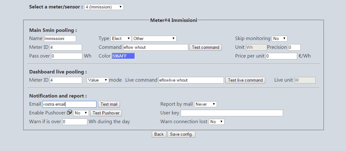Click the User key input field
Image resolution: width=346 pixels, height=151 pixels.
tap(232, 113)
